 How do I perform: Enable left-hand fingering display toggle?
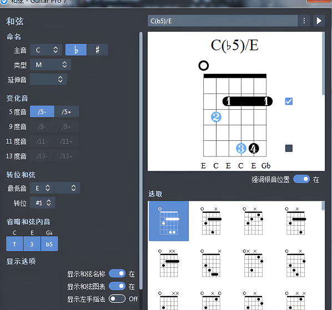click(x=117, y=299)
